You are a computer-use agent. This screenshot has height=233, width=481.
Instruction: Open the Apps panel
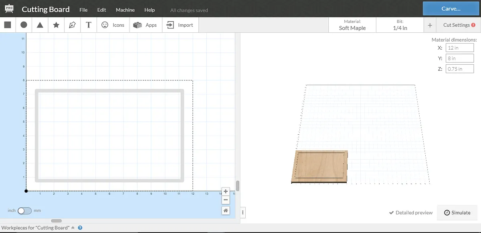145,25
